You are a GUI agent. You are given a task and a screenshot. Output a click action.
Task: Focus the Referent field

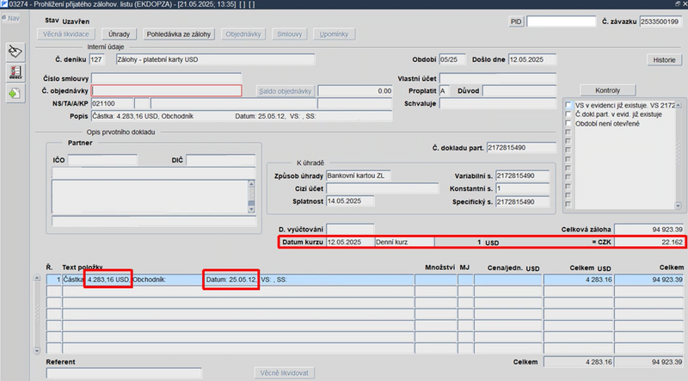point(124,373)
